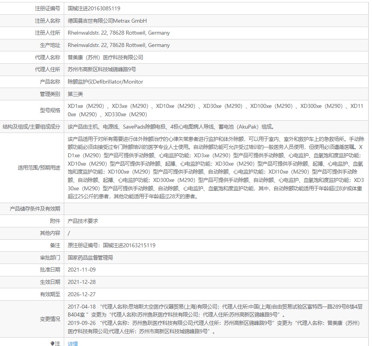Click the 变更情况 label
Viewport: 372px width, 346px height.
[50, 319]
